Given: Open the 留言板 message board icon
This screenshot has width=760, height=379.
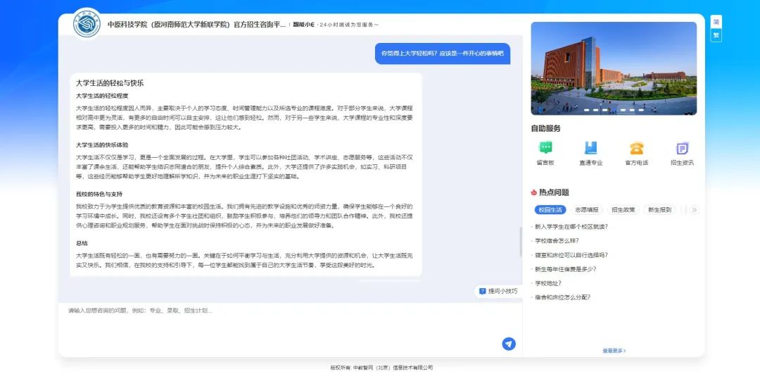Looking at the screenshot, I should [x=545, y=149].
